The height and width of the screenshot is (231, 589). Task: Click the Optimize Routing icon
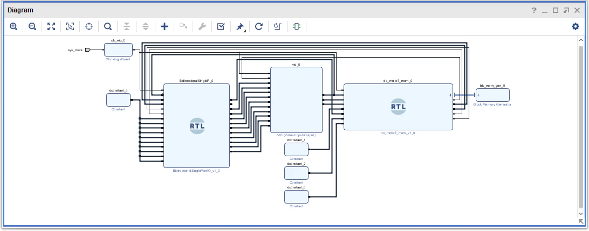pyautogui.click(x=278, y=26)
